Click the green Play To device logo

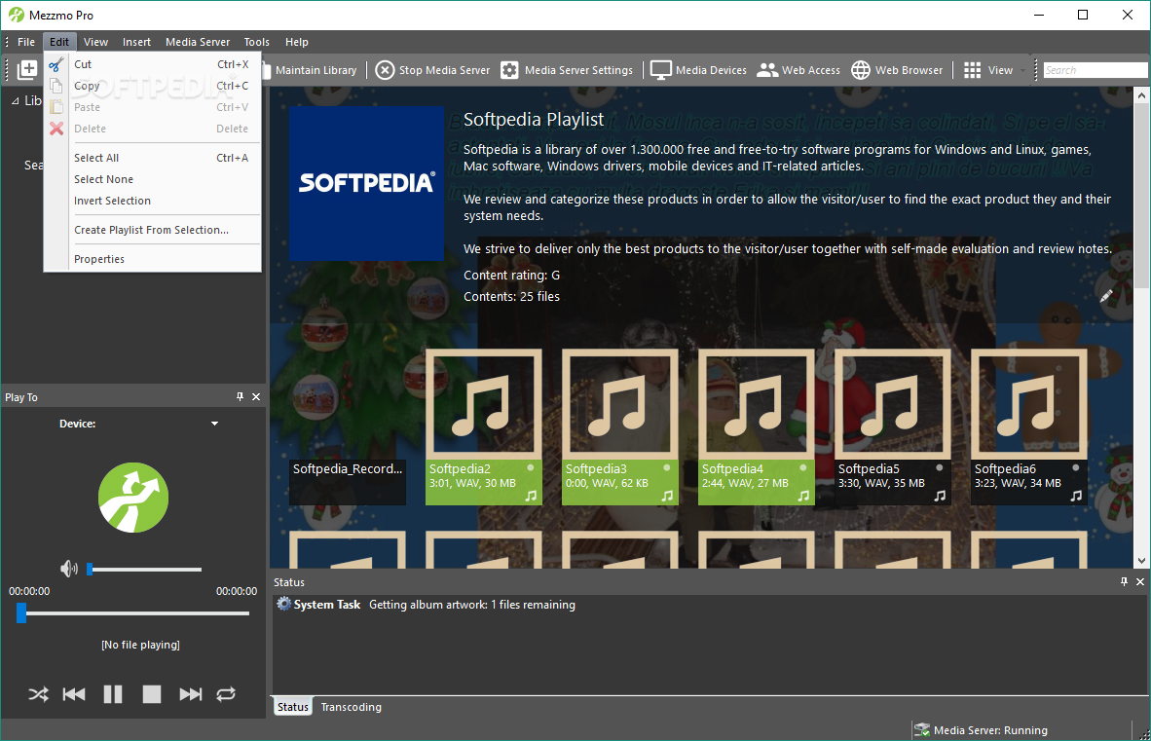tap(133, 498)
